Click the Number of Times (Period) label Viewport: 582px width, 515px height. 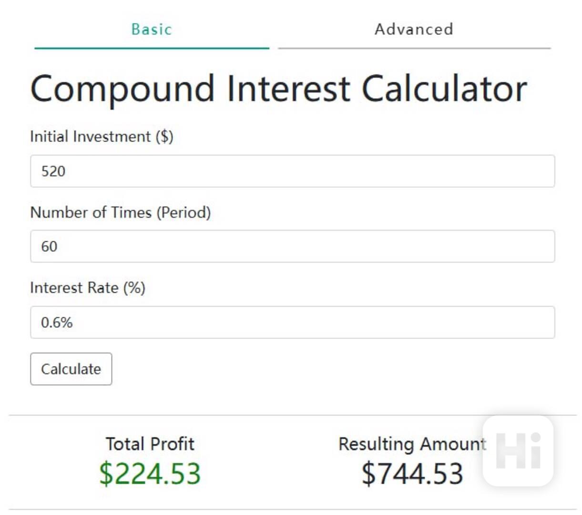[120, 212]
